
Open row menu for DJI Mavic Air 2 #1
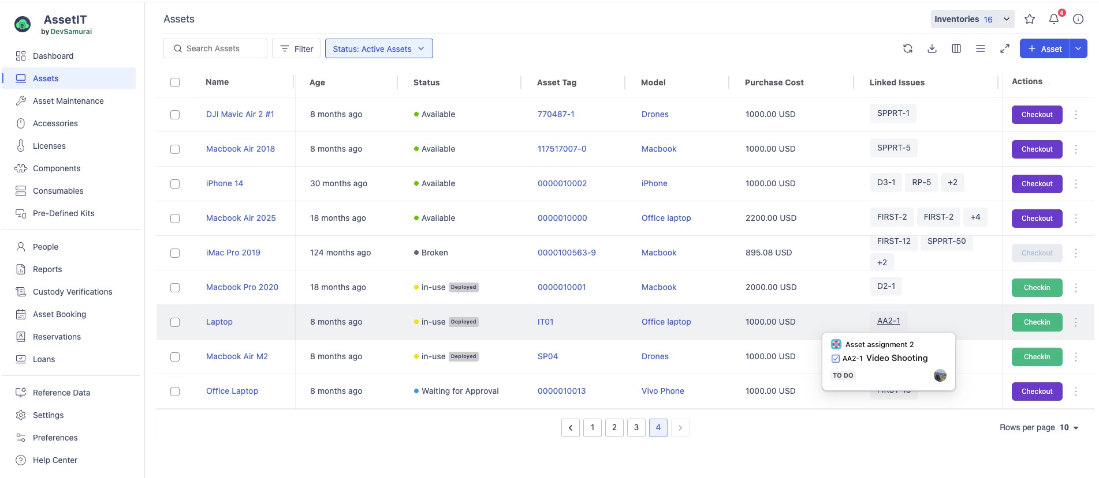[x=1076, y=115]
